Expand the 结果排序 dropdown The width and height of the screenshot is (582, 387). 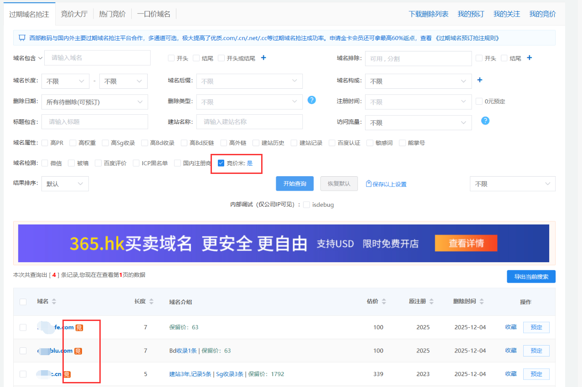pos(65,184)
